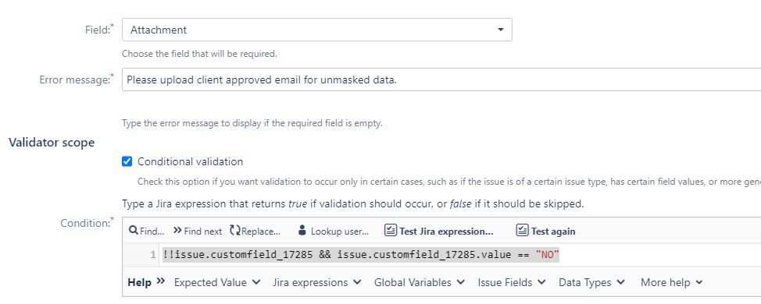Click the Jira expression code on line 1
The height and width of the screenshot is (304, 761).
[x=361, y=255]
